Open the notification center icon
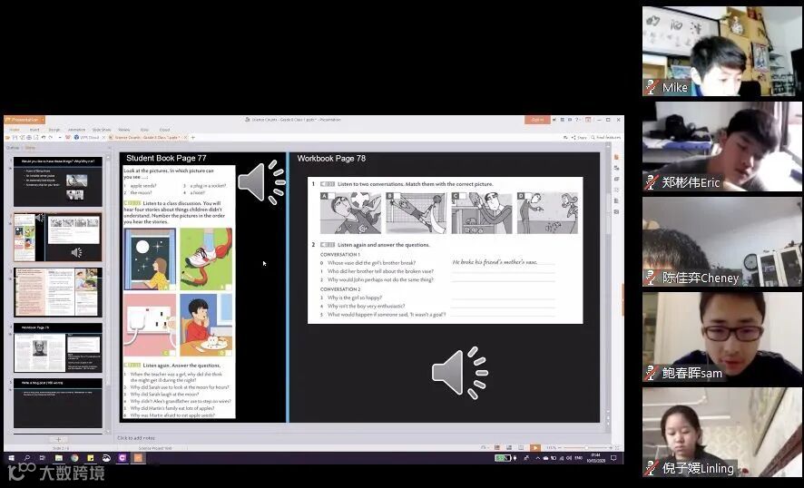Image resolution: width=804 pixels, height=488 pixels. [x=613, y=458]
